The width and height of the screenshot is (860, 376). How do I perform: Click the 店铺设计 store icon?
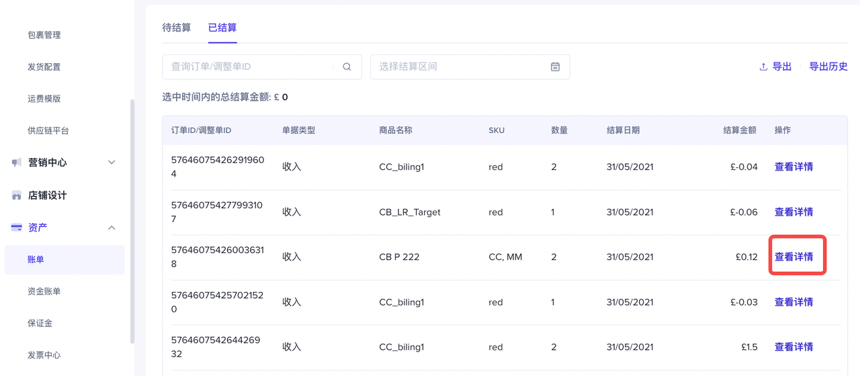17,195
